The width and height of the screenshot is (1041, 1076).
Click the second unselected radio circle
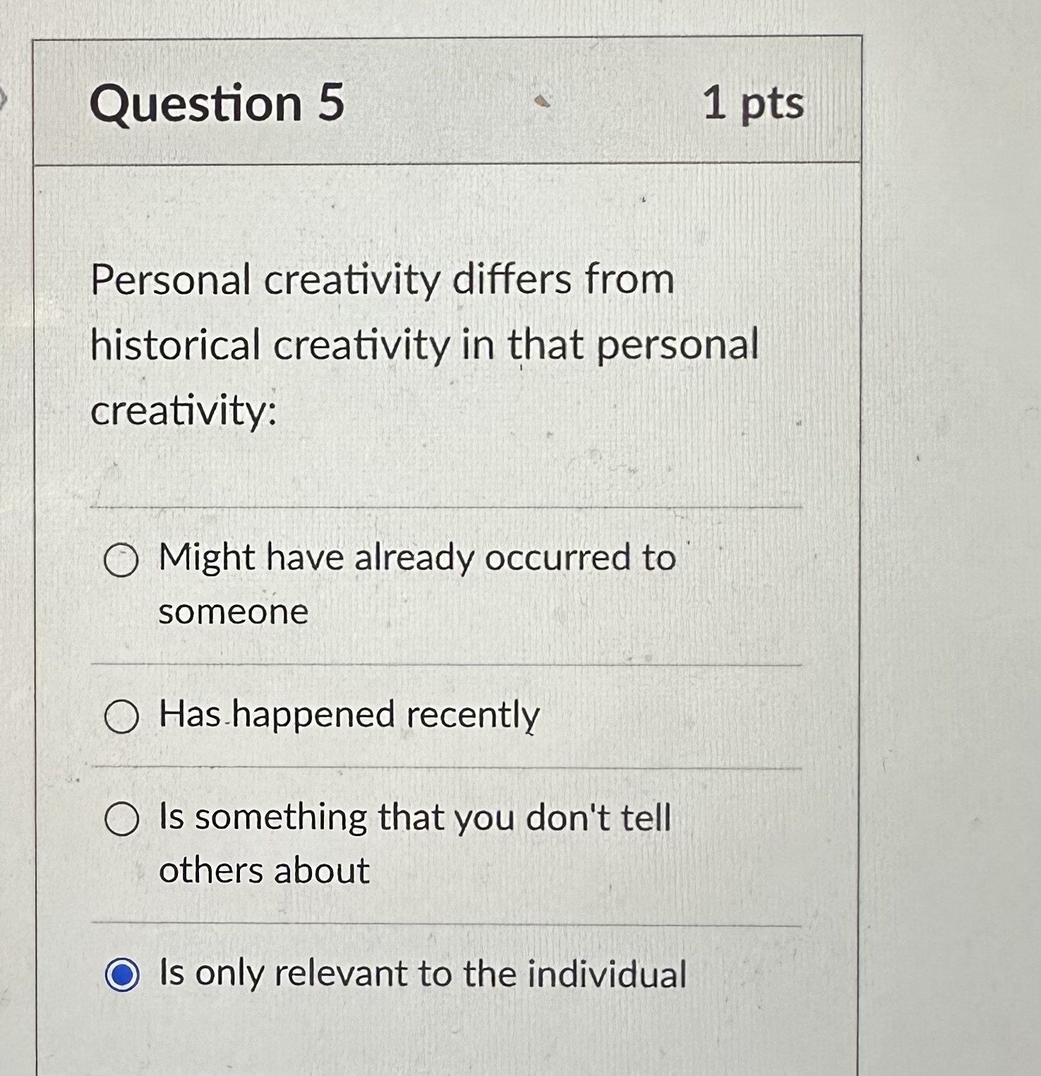click(x=124, y=717)
